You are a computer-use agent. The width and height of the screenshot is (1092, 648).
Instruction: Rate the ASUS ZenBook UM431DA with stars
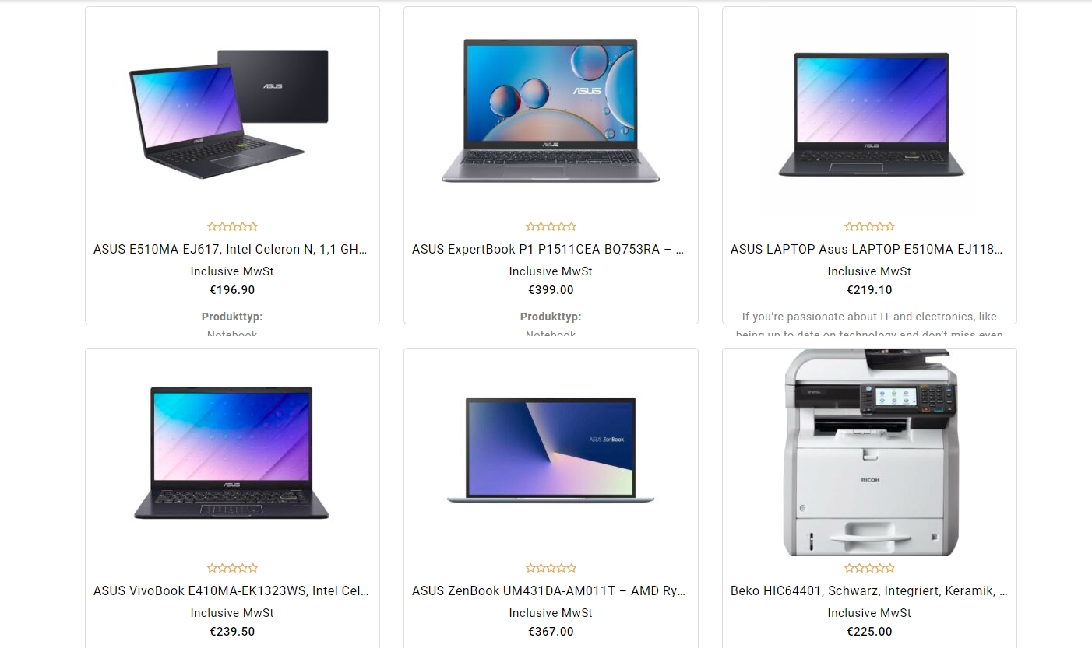point(551,569)
